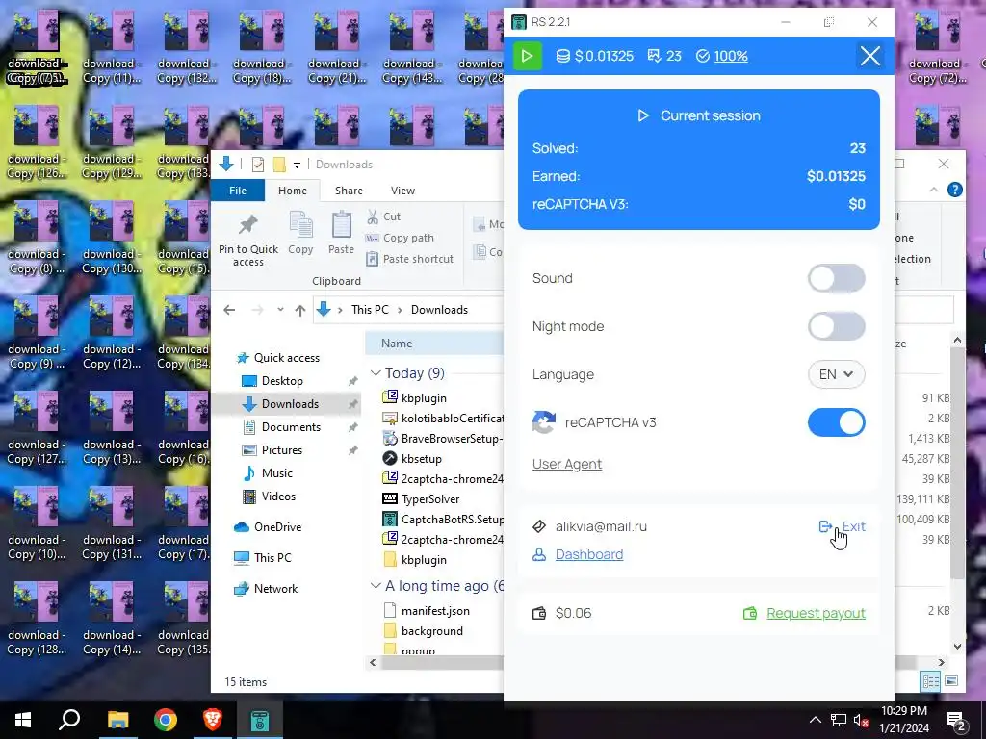Screen dimensions: 986x739
Task: Select Videos in navigation pane
Action: click(x=278, y=497)
